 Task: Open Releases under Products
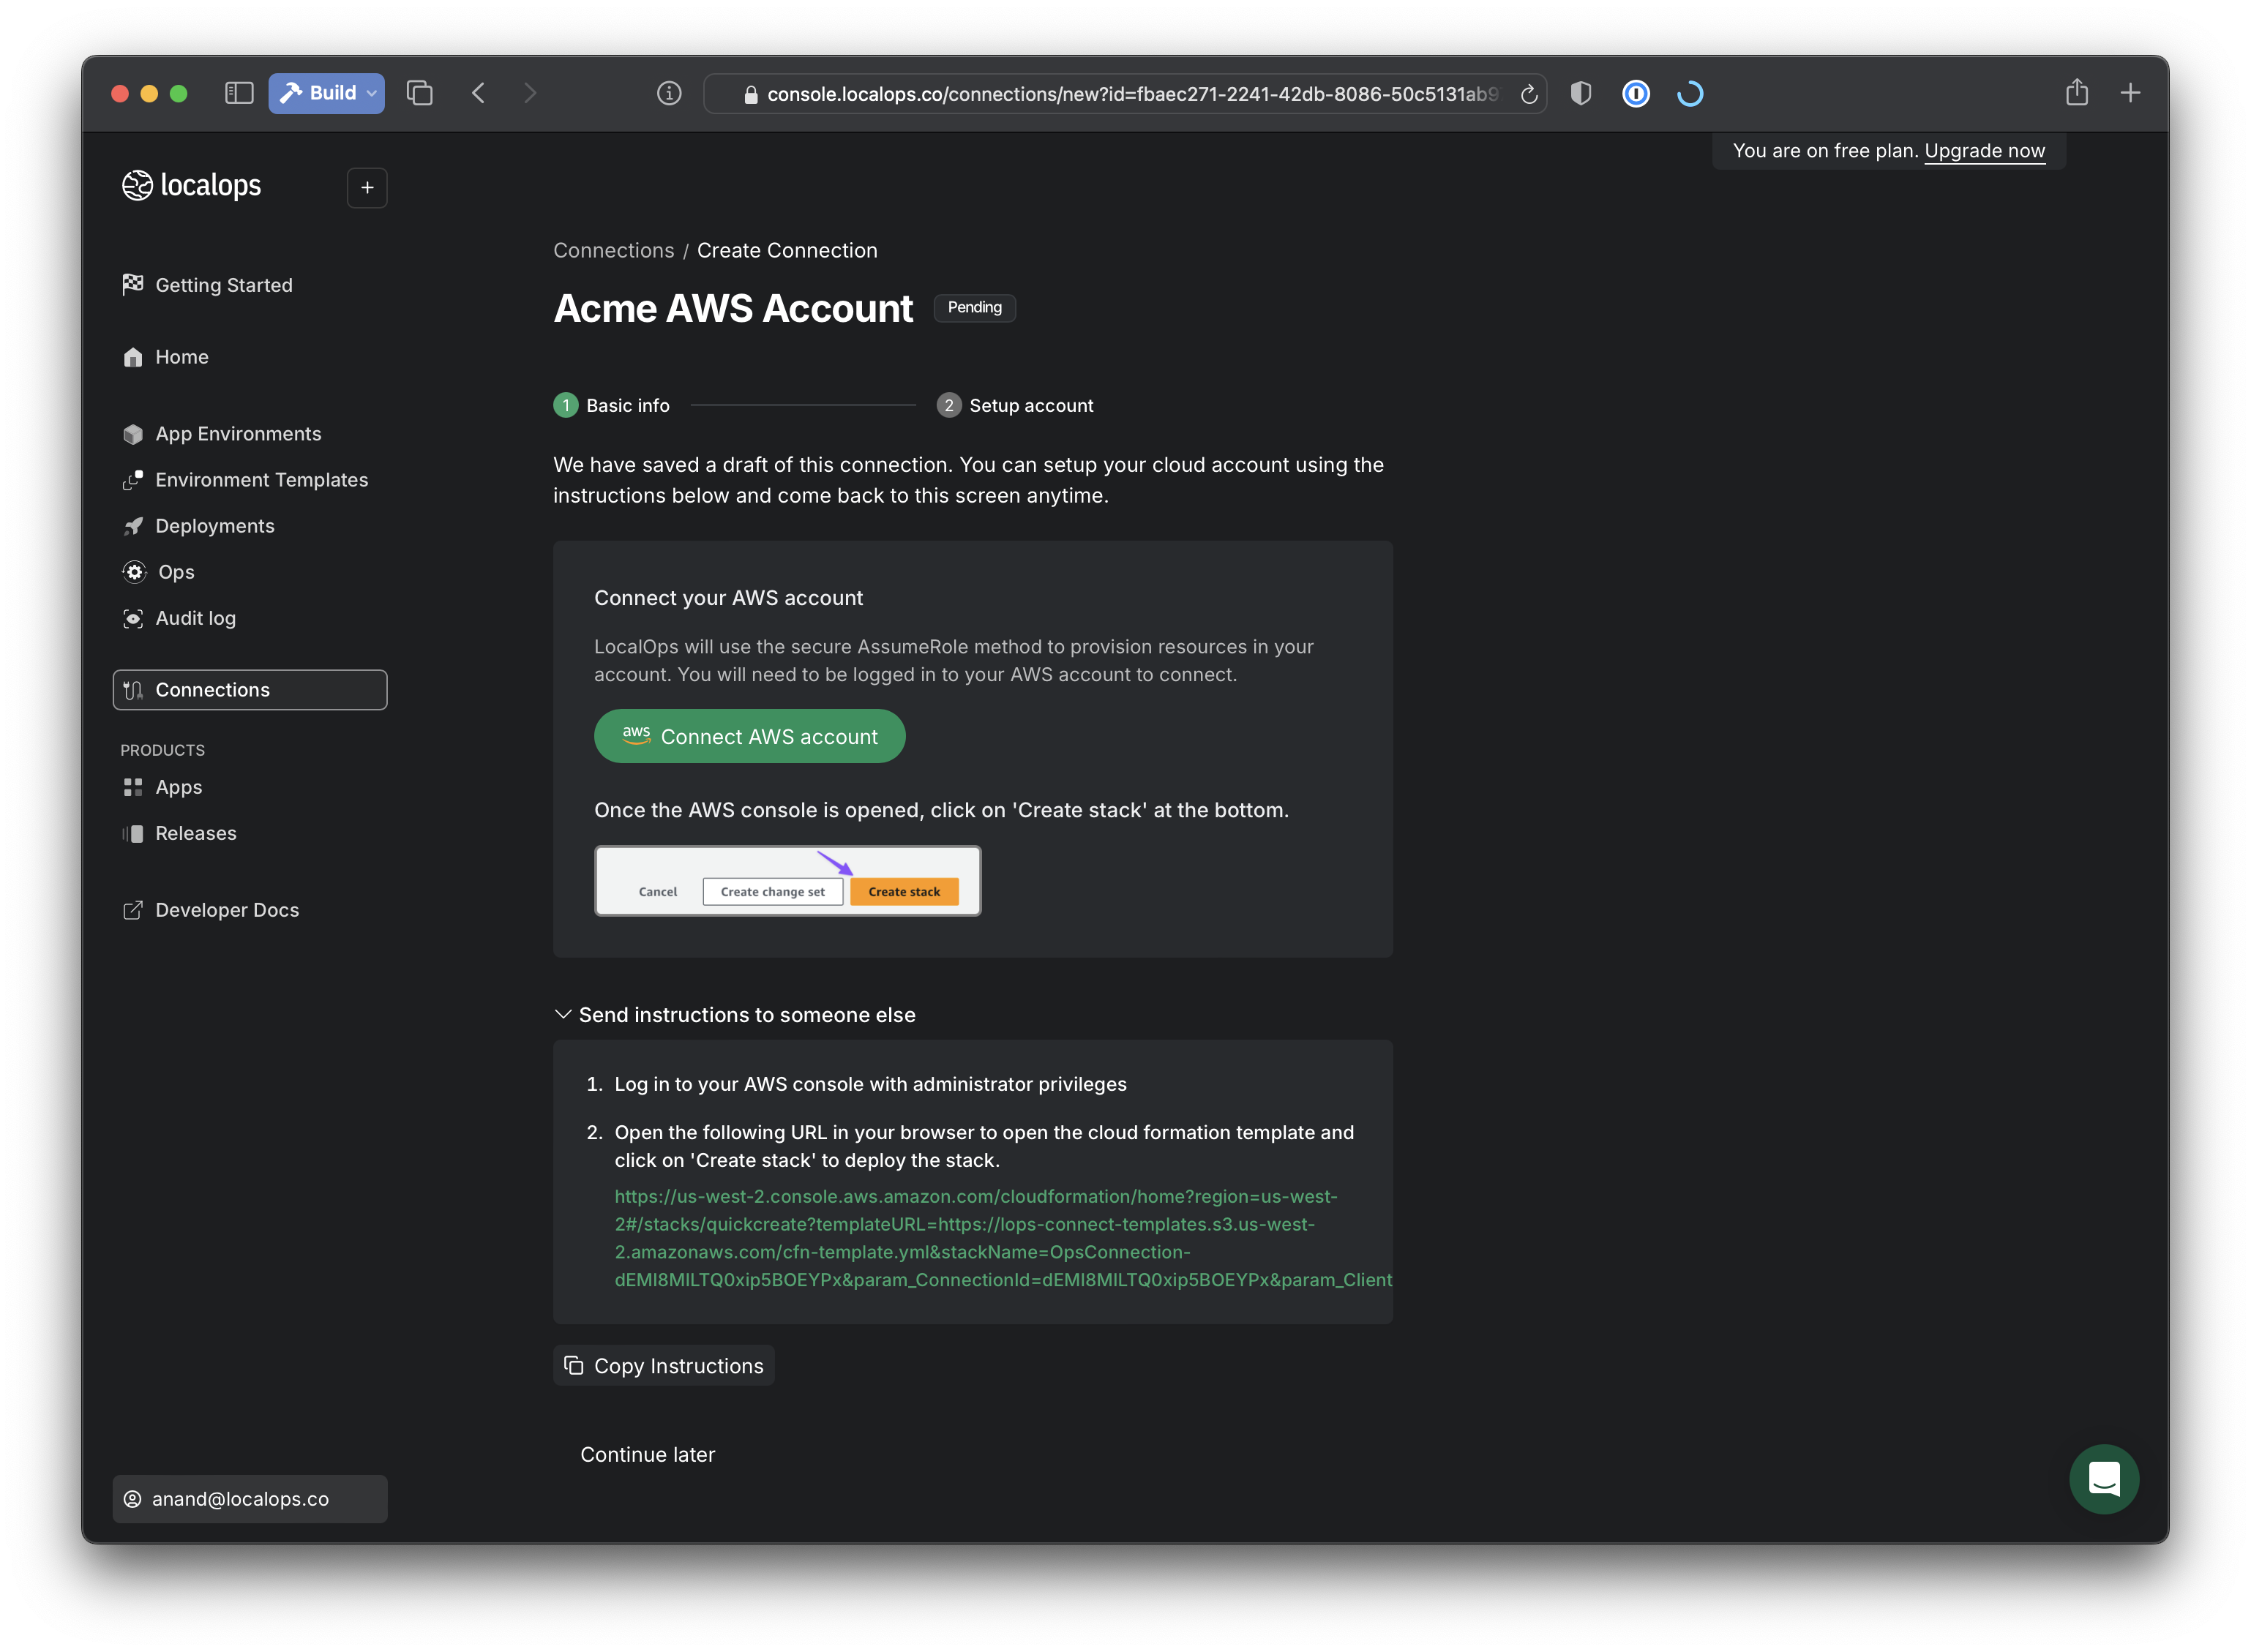196,833
